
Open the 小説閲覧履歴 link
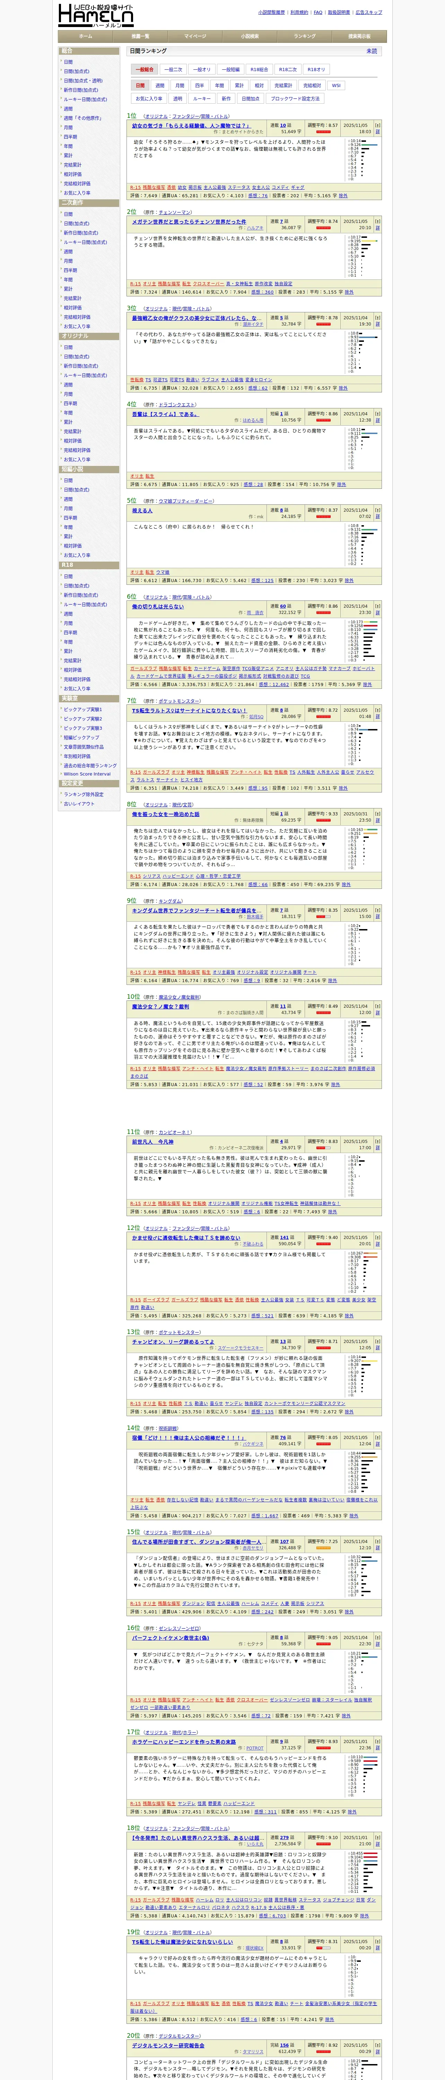(271, 12)
